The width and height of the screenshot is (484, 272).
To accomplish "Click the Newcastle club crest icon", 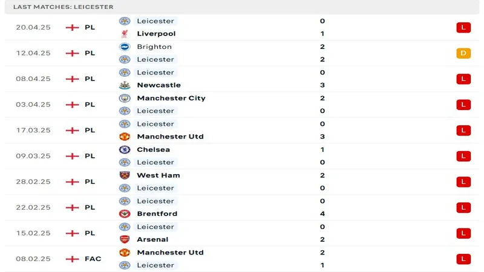I will click(125, 85).
